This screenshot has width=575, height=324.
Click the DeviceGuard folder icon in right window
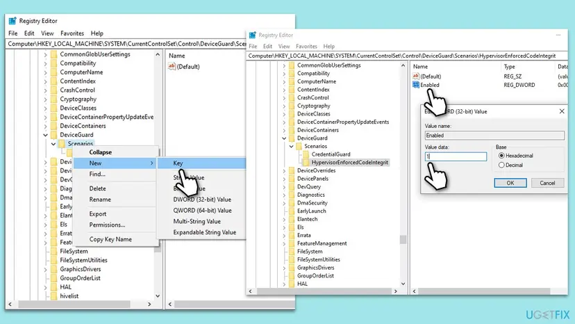292,138
